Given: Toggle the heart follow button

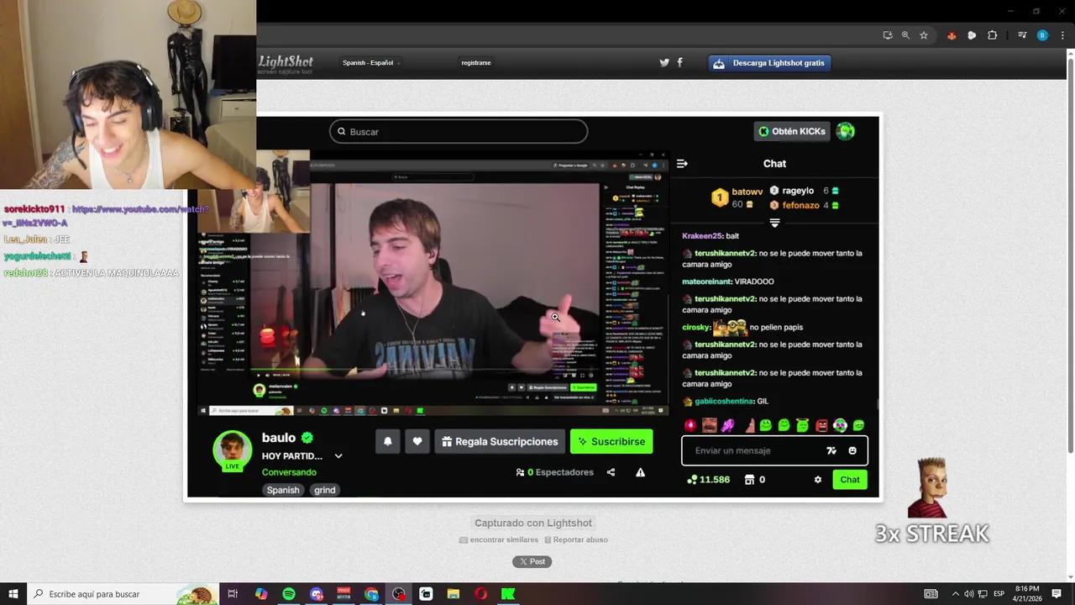Looking at the screenshot, I should pos(417,441).
